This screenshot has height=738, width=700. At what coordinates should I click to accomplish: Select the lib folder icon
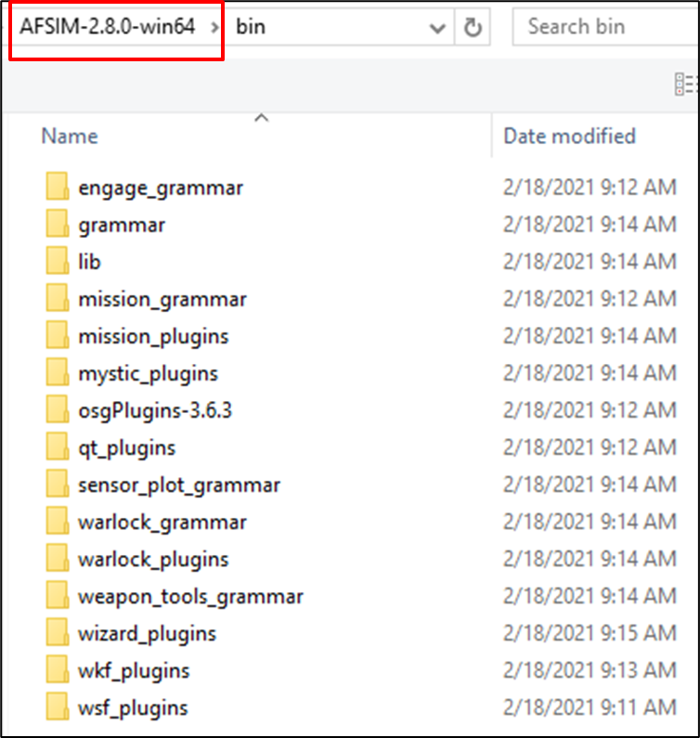pos(58,261)
